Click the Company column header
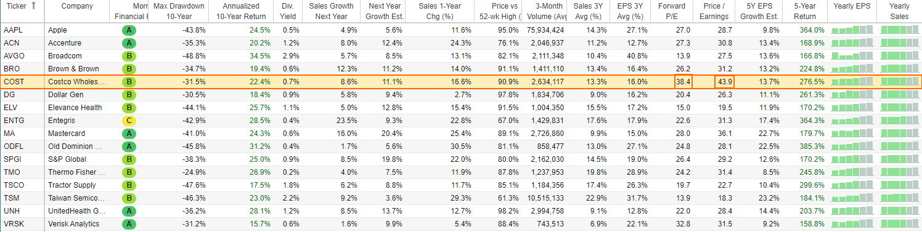922x232 pixels. [77, 6]
